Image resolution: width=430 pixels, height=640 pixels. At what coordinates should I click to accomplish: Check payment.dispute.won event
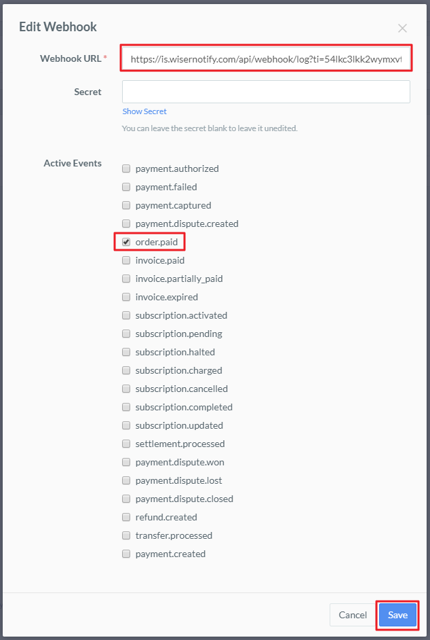[126, 462]
